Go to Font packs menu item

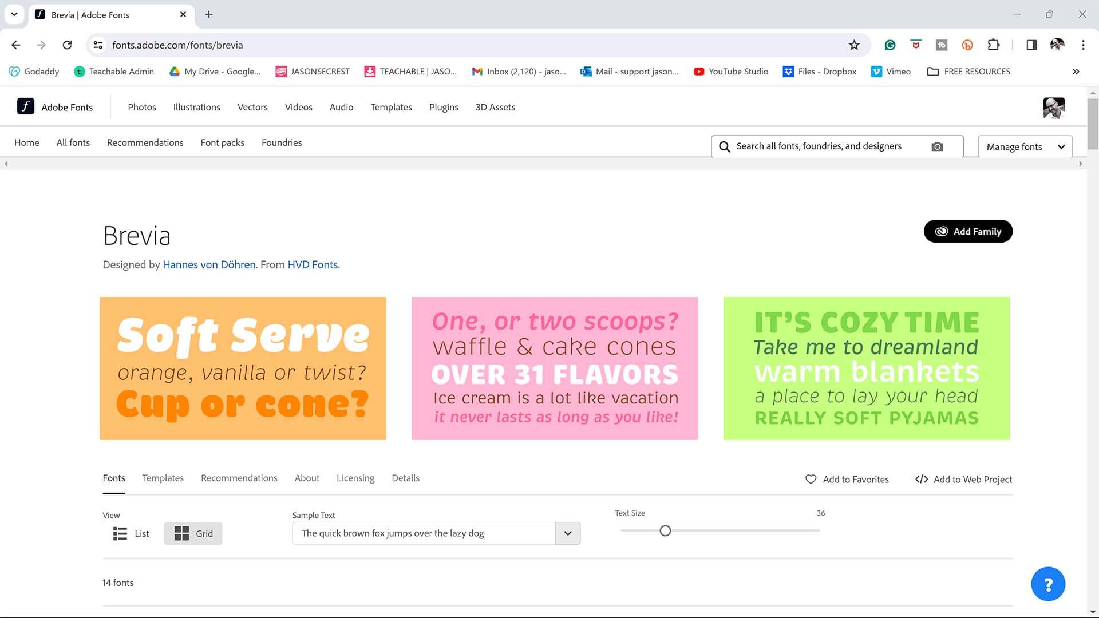(222, 143)
